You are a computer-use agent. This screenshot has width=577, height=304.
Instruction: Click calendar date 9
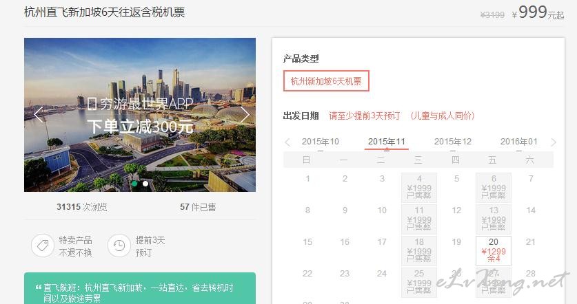345,210
